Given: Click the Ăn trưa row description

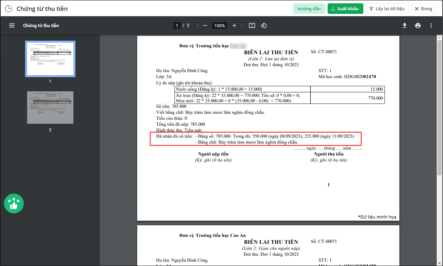Looking at the screenshot, I should 243,98.
